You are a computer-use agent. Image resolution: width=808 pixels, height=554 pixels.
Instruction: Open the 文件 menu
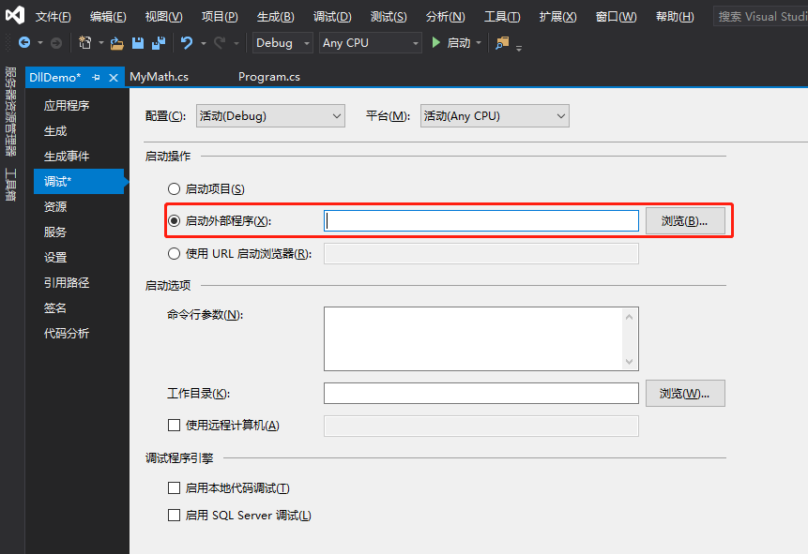point(53,17)
